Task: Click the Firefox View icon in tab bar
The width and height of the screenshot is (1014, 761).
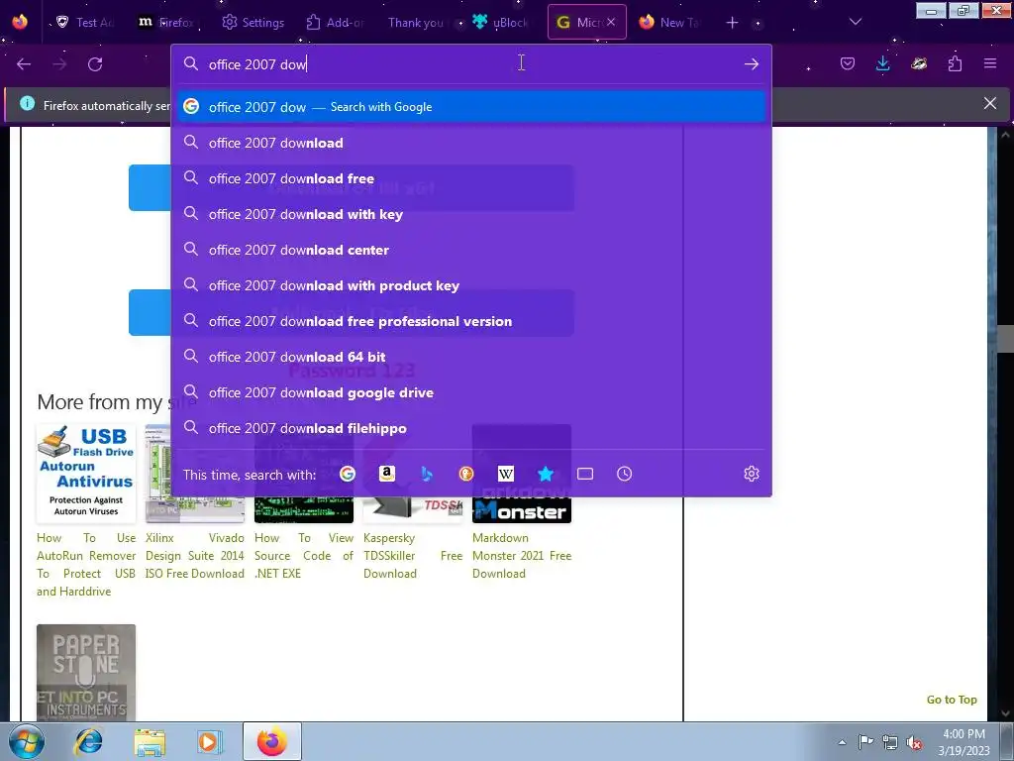Action: (x=20, y=22)
